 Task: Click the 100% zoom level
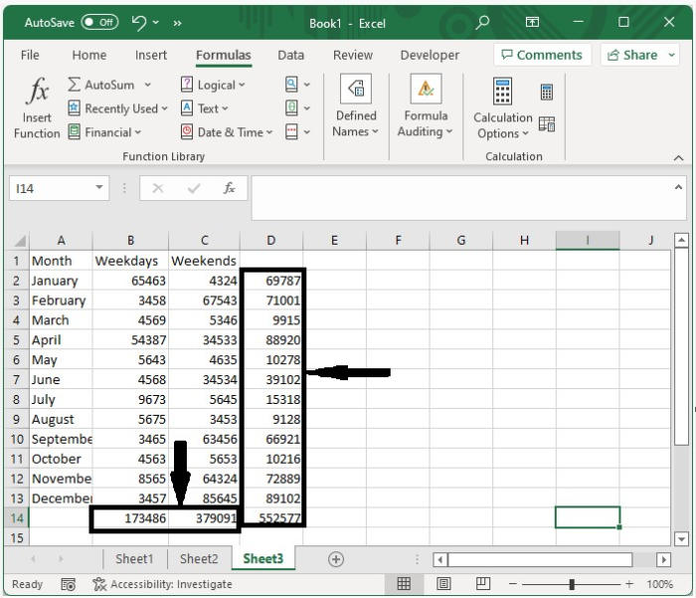click(659, 584)
